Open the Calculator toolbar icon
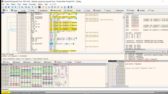This screenshot has height=94, width=168. click(x=69, y=7)
